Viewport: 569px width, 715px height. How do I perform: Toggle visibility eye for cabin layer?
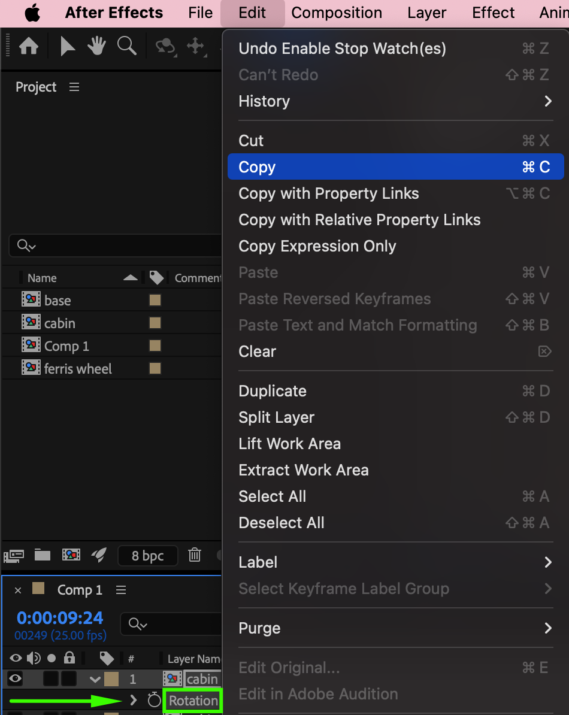[x=15, y=678]
